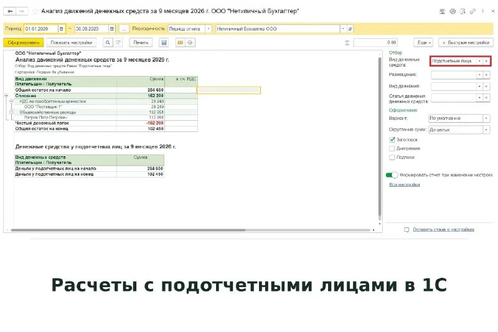Open Периодичность dropdown arrow
The image size is (498, 332).
click(209, 29)
